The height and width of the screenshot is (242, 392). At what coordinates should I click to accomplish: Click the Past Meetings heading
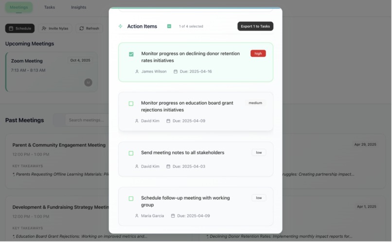point(24,121)
